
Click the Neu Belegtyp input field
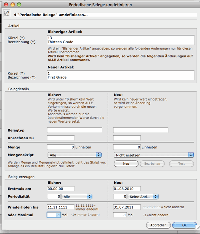(141, 130)
